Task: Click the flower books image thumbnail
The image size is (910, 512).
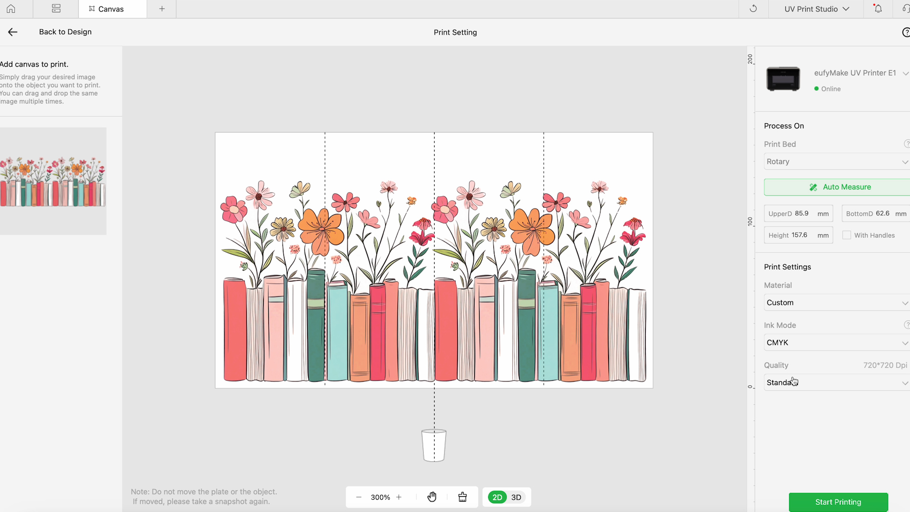Action: [53, 181]
